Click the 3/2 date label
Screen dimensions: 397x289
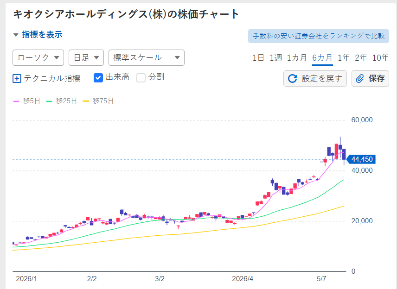click(x=160, y=279)
